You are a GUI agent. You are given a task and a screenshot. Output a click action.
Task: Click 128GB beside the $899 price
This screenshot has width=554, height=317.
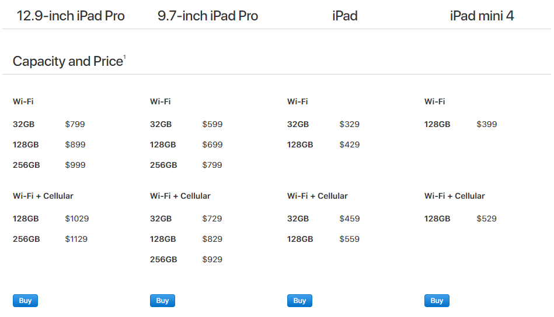tap(26, 145)
